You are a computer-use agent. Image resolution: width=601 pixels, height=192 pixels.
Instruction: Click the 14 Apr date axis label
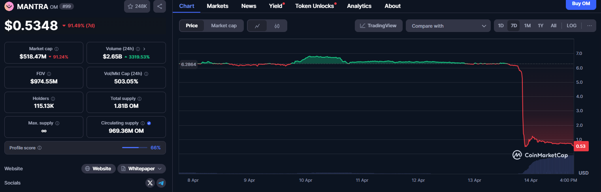(531, 180)
